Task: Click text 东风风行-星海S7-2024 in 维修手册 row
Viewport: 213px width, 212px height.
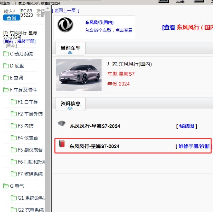Action: coord(94,146)
